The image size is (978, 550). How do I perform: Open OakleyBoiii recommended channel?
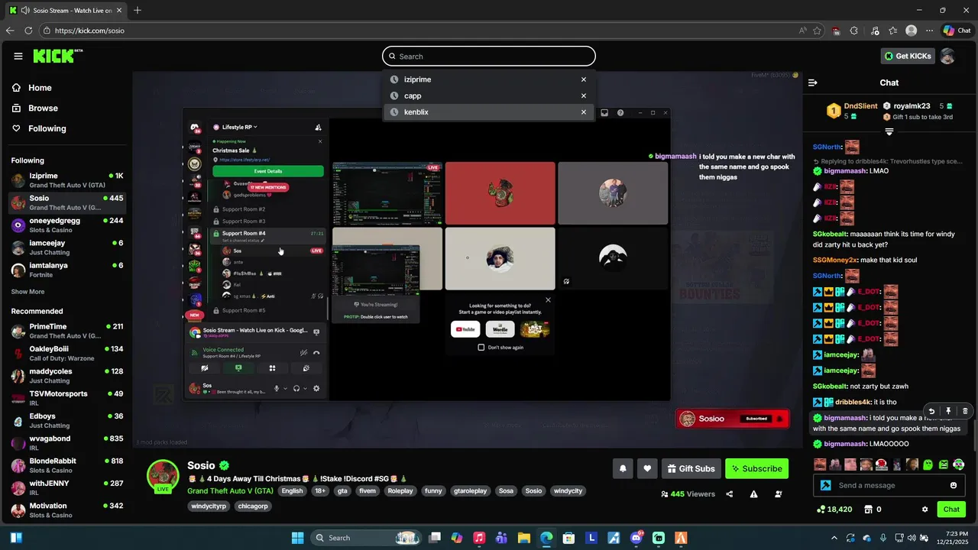67,353
